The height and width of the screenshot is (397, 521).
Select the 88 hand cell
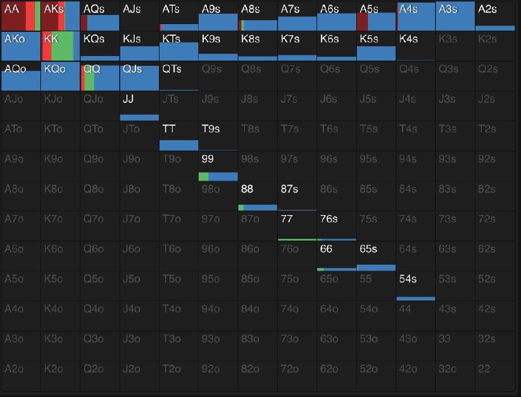(258, 196)
